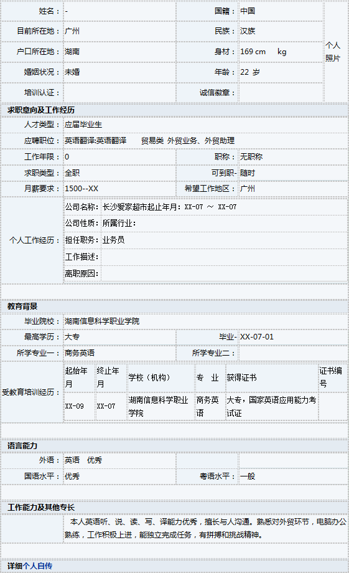349x573 pixels.
Task: Click the empty 诚信徽章 field
Action: [x=281, y=92]
